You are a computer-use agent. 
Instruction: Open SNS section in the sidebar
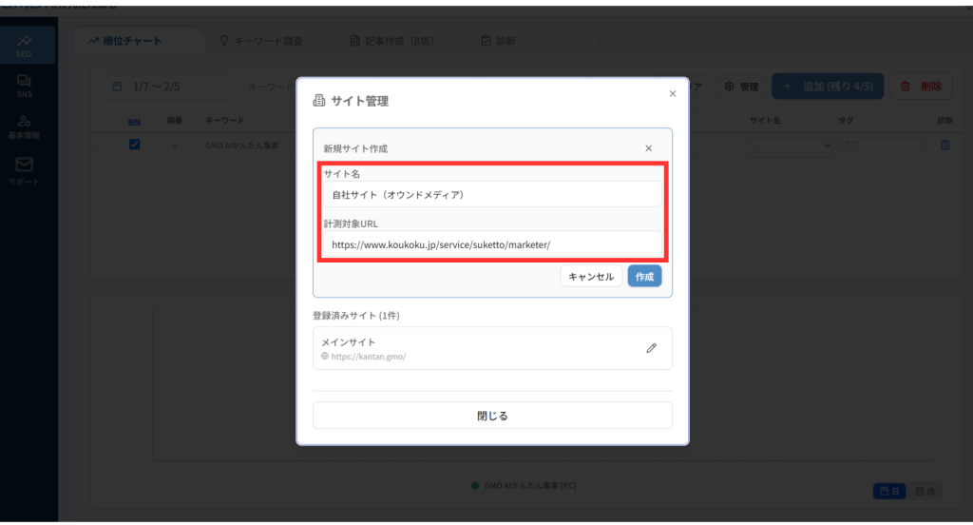25,87
